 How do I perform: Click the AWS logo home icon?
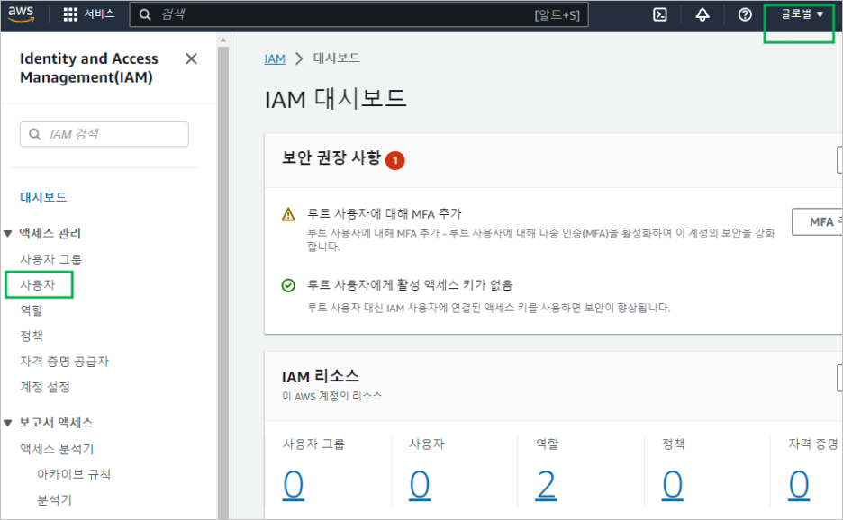point(21,14)
